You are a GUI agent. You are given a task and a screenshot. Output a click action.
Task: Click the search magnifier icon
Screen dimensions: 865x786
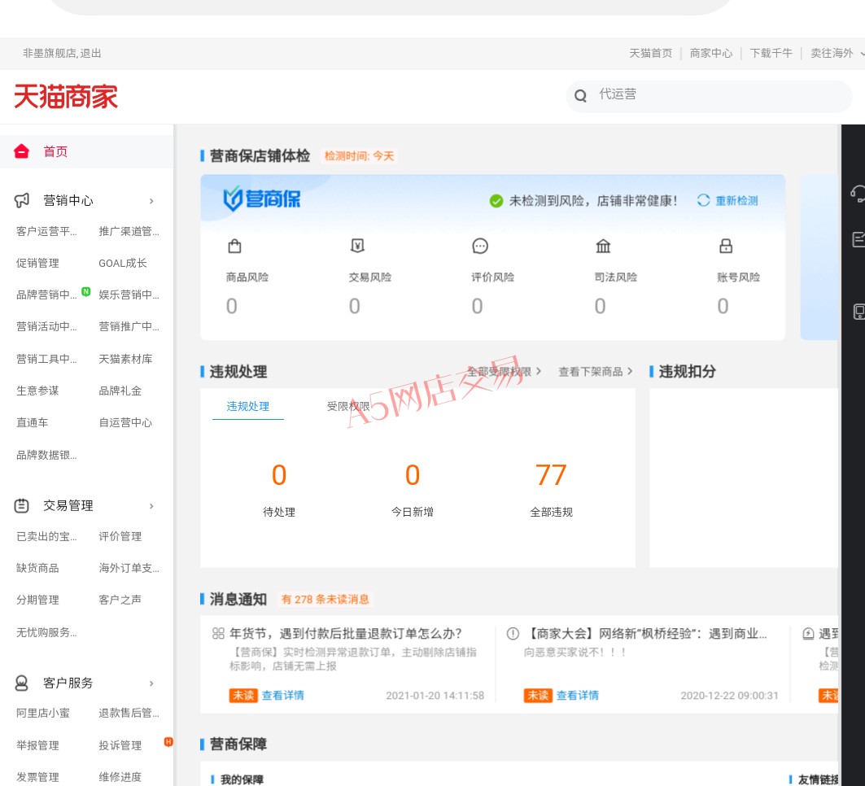(580, 95)
